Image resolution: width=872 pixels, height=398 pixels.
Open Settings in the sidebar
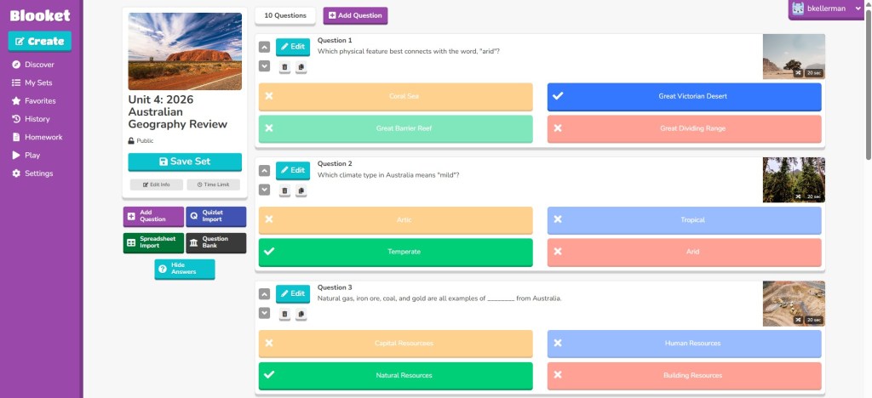pyautogui.click(x=39, y=173)
